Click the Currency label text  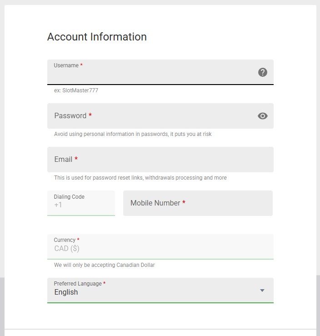(65, 240)
